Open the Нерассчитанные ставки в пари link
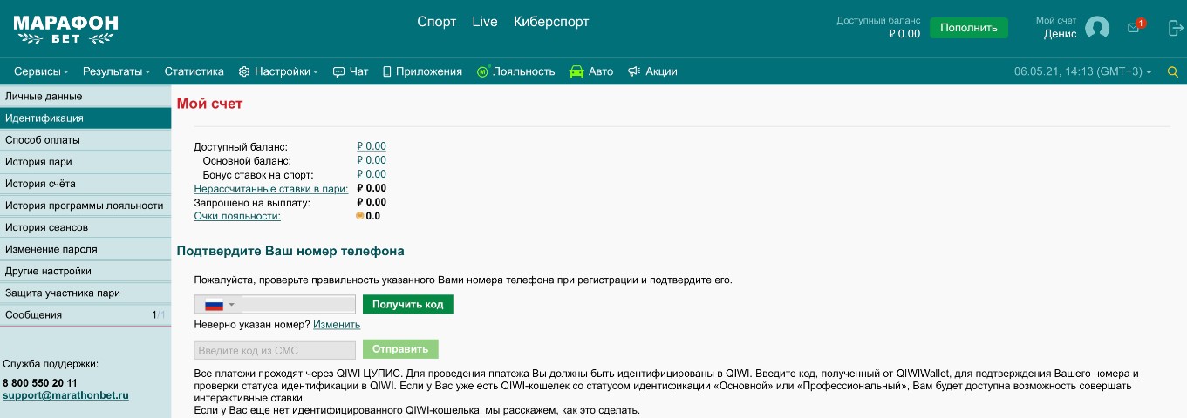This screenshot has width=1187, height=418. pos(270,188)
